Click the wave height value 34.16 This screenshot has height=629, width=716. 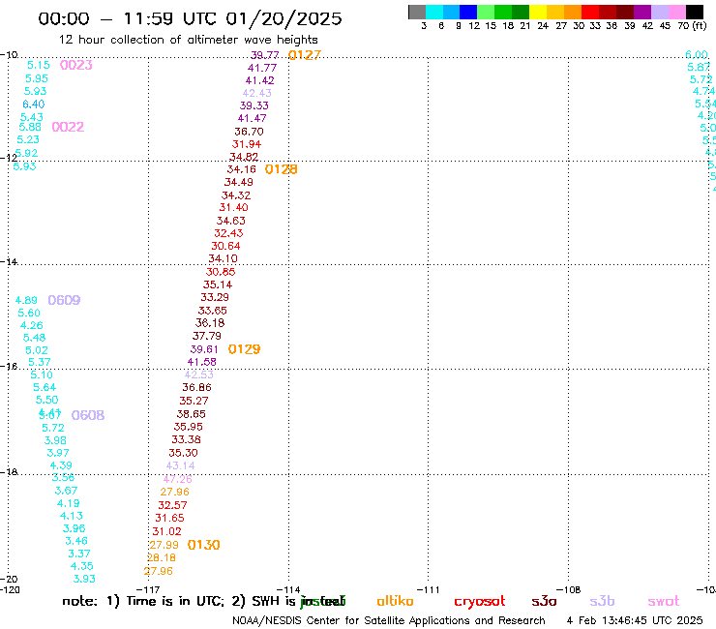click(242, 169)
